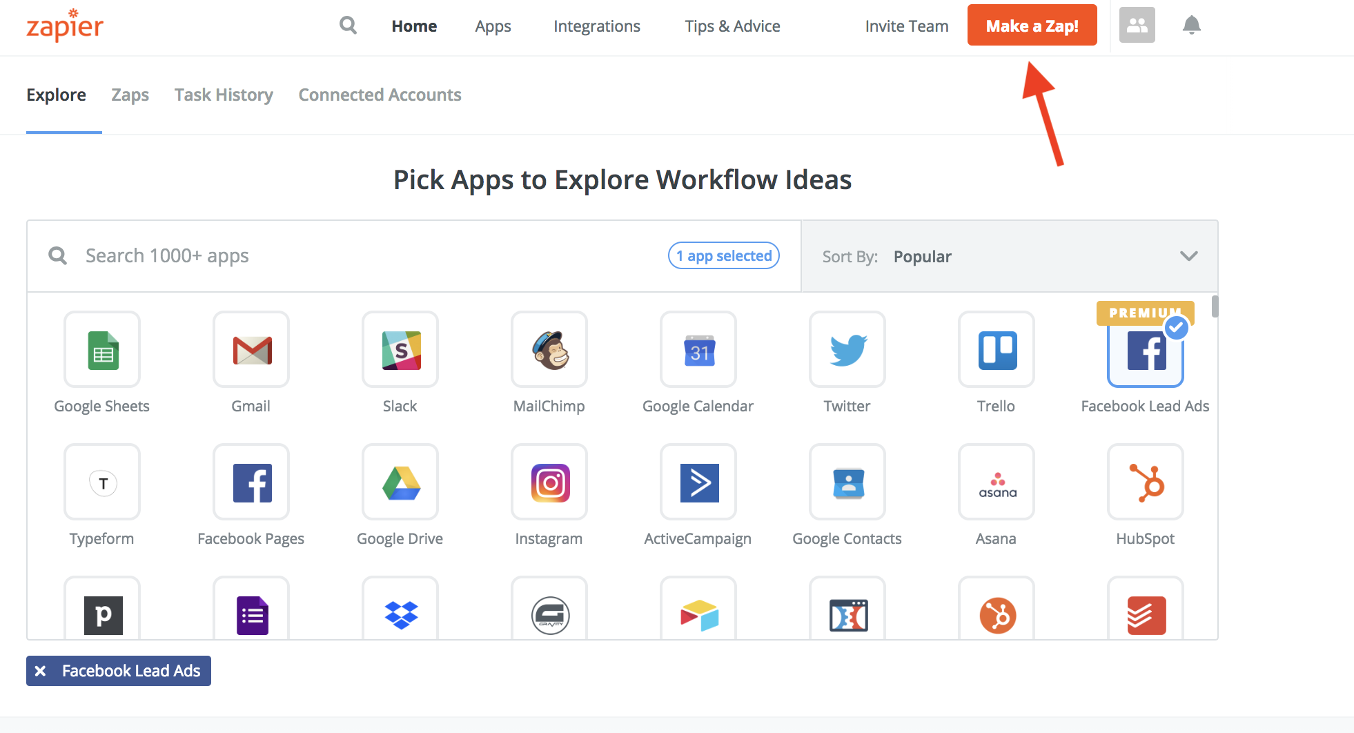The width and height of the screenshot is (1354, 733).
Task: Go to the Home menu item
Action: tap(414, 26)
